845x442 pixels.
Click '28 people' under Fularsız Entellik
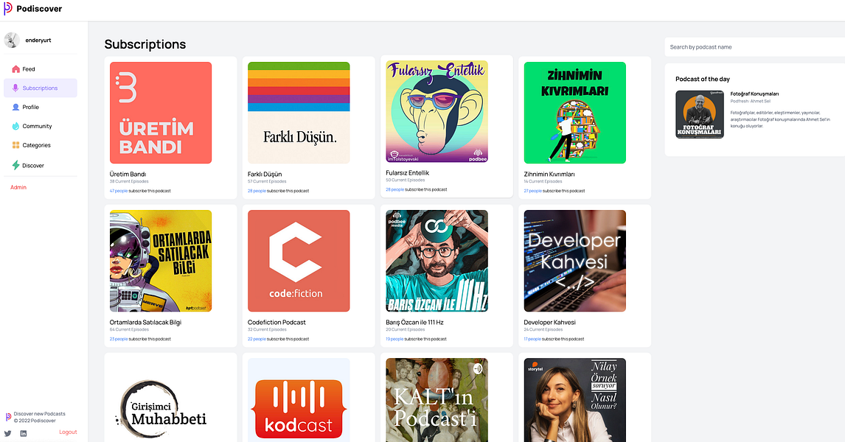pos(394,189)
